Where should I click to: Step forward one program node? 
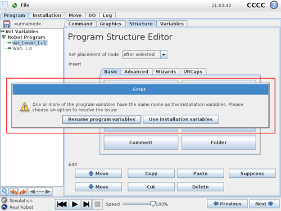click(86, 204)
